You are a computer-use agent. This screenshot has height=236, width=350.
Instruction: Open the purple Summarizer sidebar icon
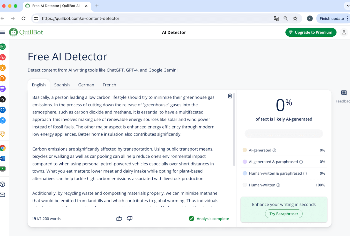coord(3,89)
